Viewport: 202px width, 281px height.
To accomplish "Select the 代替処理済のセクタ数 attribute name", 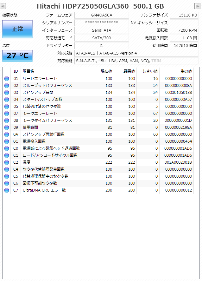I will pos(42,107).
